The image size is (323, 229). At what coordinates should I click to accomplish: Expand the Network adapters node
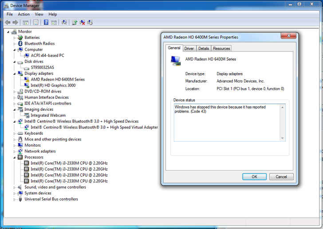(x=14, y=151)
